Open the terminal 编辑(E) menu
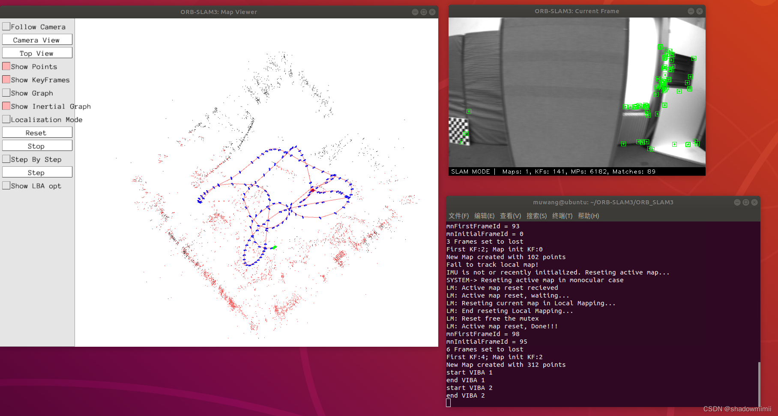Screen dimensions: 778x416 [484, 216]
